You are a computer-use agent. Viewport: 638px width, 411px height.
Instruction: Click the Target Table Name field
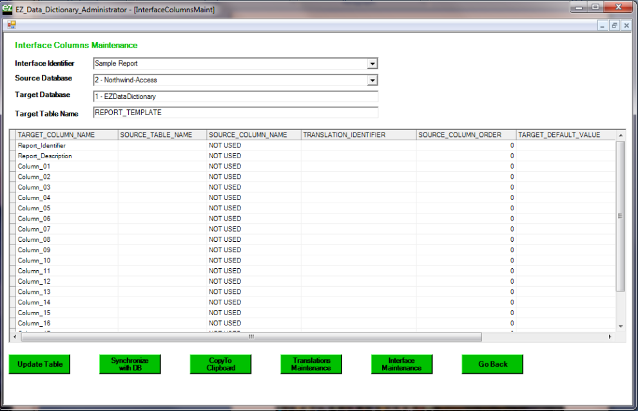point(235,113)
